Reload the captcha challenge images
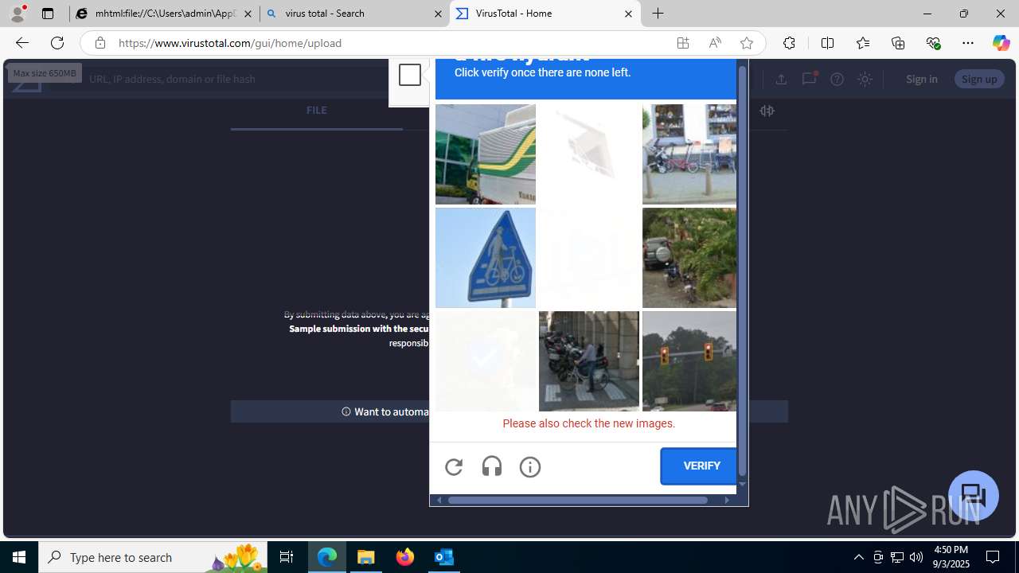The width and height of the screenshot is (1019, 573). point(454,467)
